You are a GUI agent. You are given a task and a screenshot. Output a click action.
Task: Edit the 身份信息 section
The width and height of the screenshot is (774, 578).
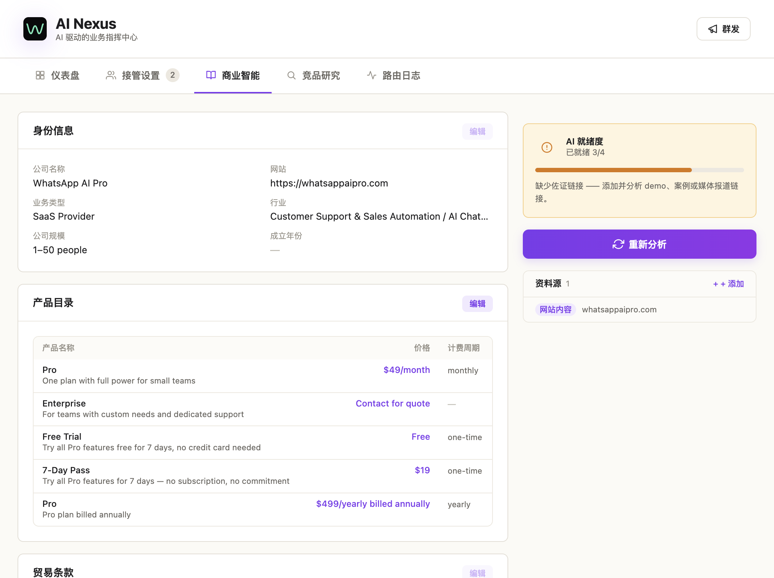click(477, 131)
